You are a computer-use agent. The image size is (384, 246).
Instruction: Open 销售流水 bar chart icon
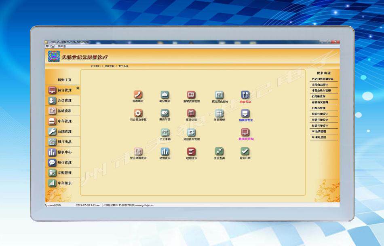(x=165, y=151)
